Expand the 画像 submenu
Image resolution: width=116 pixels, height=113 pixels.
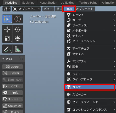click(x=90, y=67)
